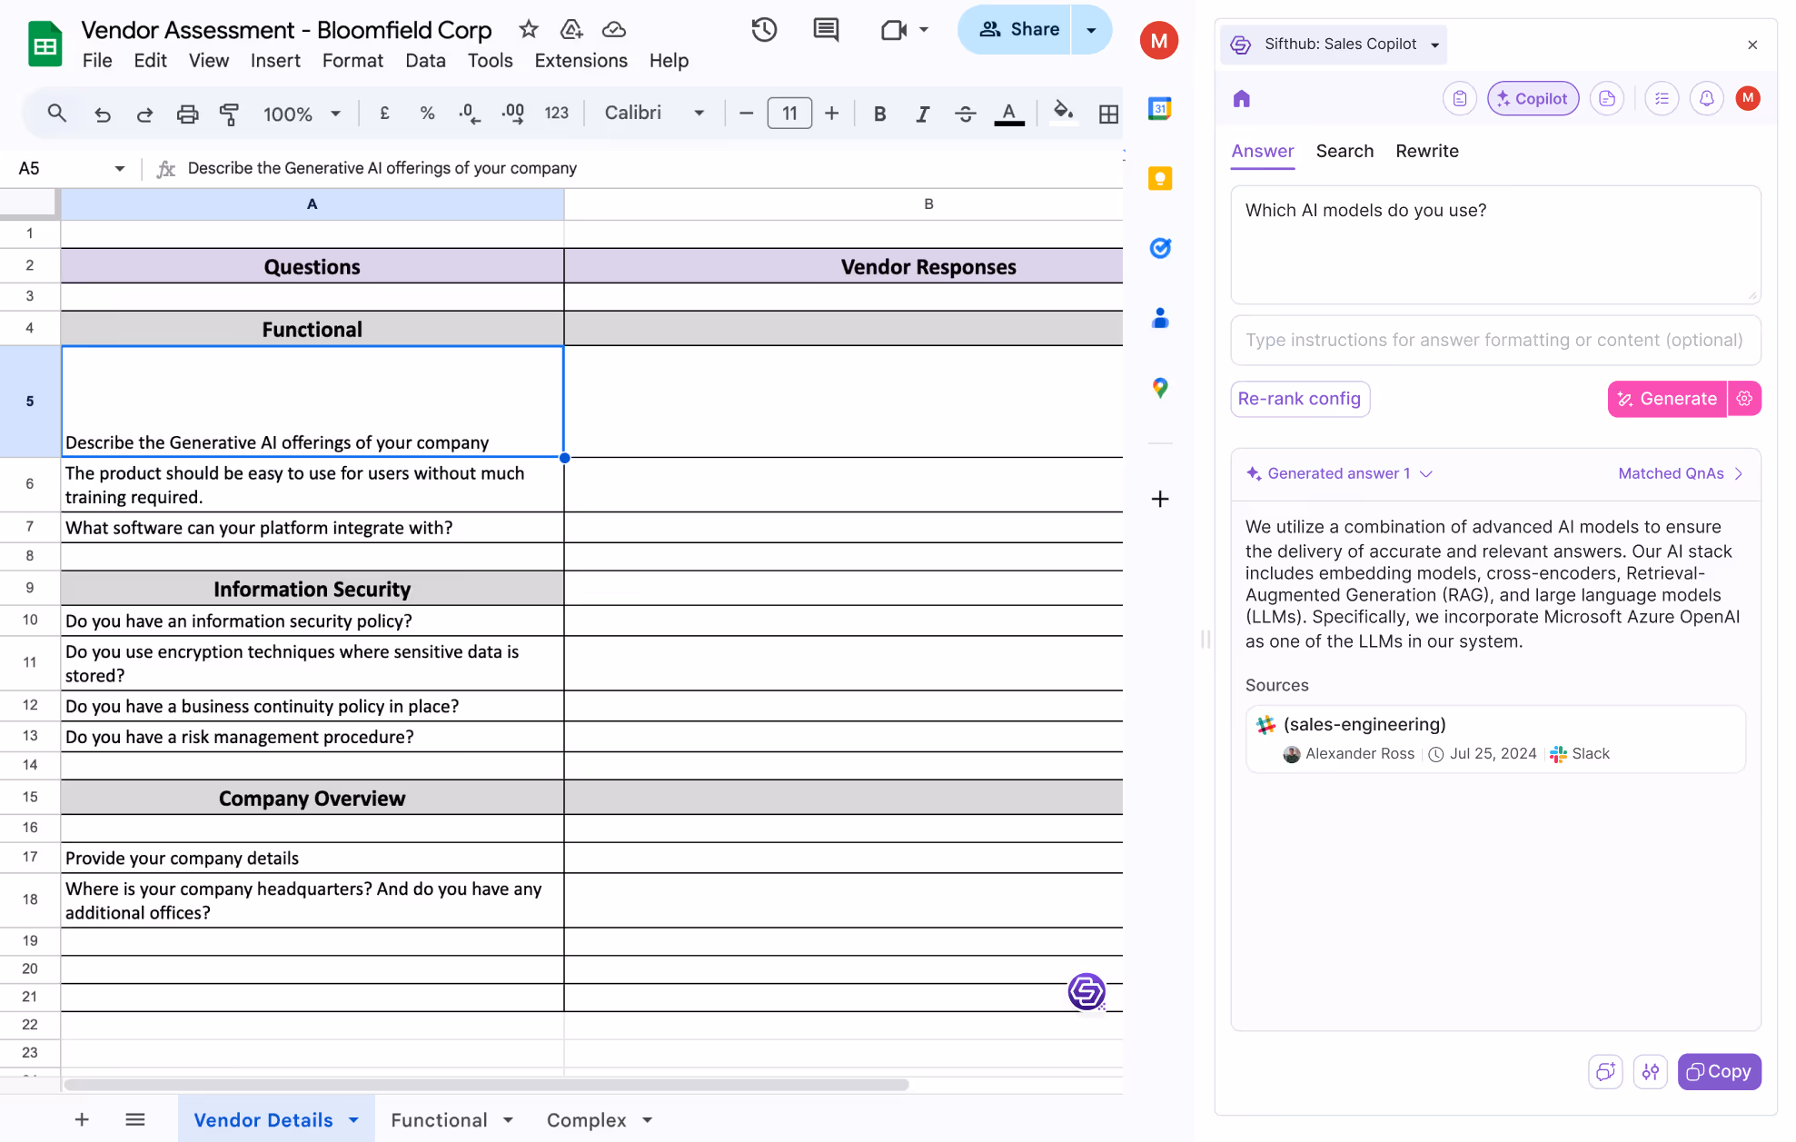Viewport: 1796px width, 1142px height.
Task: Click the font size field showing 11
Action: coord(789,114)
